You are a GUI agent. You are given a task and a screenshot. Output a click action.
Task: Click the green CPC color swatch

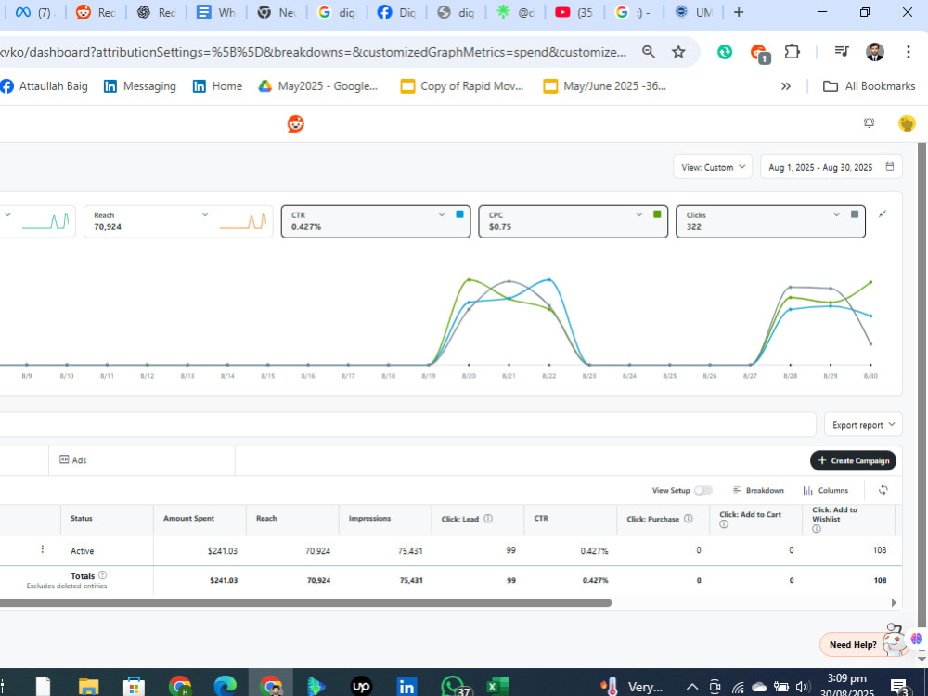pyautogui.click(x=657, y=214)
